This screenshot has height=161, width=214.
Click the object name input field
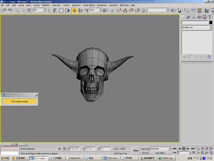[195, 22]
